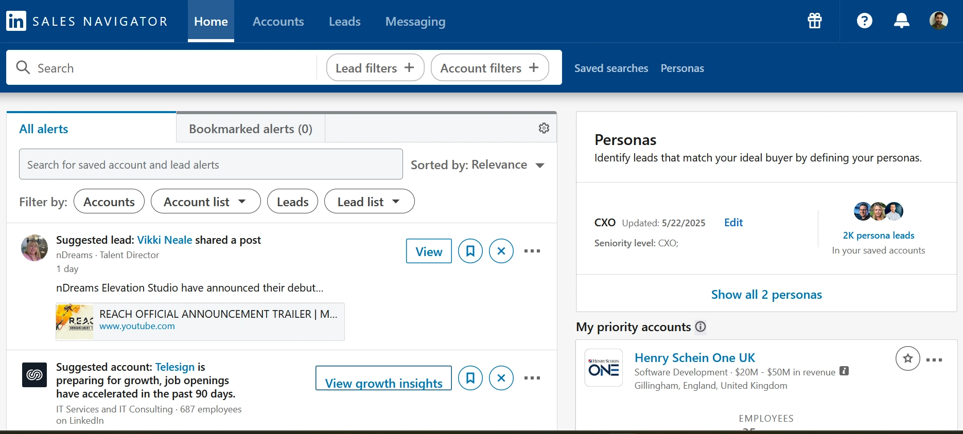The image size is (963, 434).
Task: Open the help question mark icon
Action: [x=865, y=21]
